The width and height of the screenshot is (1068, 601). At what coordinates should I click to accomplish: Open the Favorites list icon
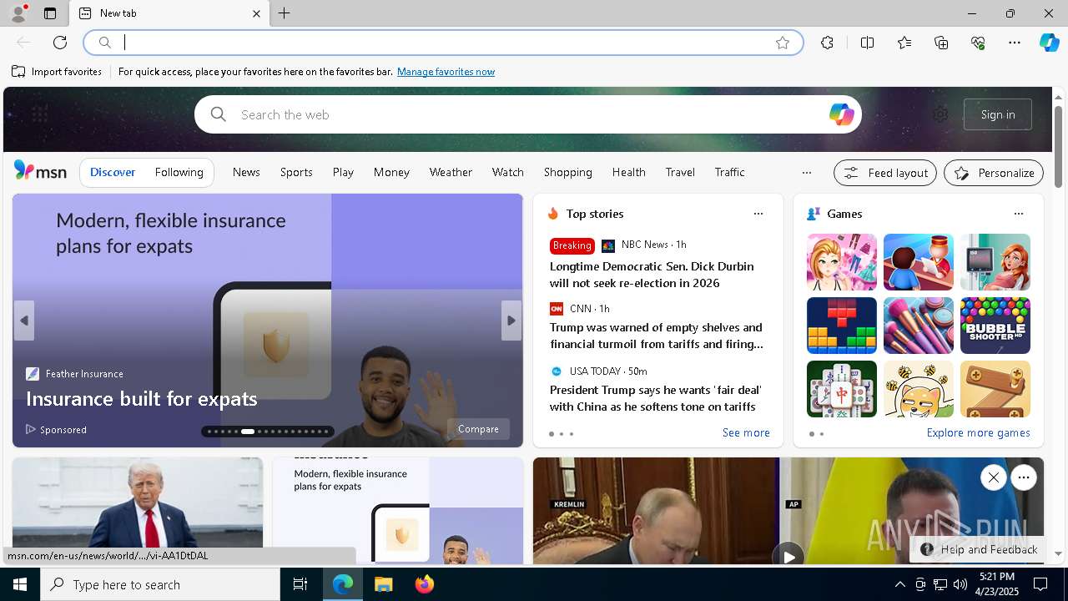904,43
